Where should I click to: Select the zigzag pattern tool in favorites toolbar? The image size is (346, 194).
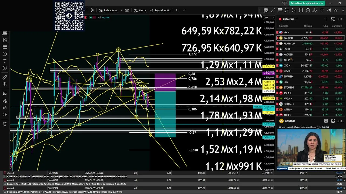point(315,10)
